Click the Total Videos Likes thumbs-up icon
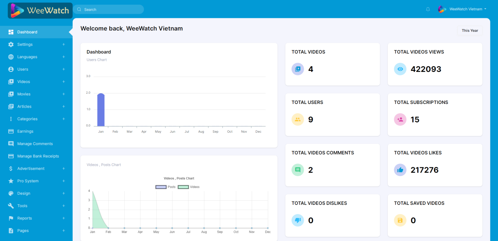The image size is (498, 241). pos(400,170)
